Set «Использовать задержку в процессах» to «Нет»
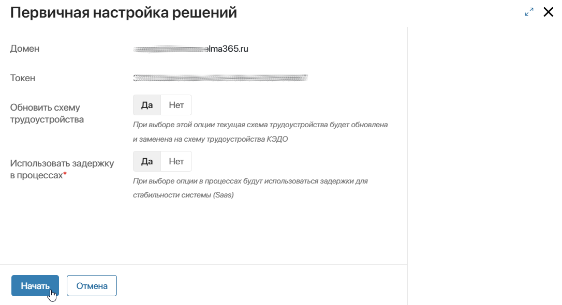The height and width of the screenshot is (305, 562). 176,161
